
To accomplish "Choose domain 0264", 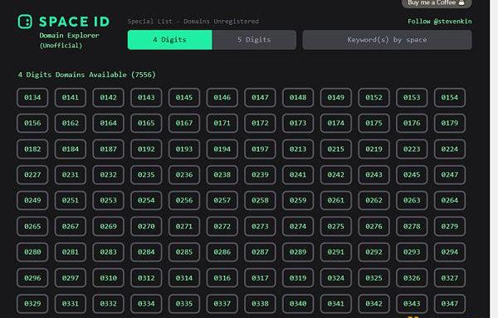I will (x=450, y=200).
